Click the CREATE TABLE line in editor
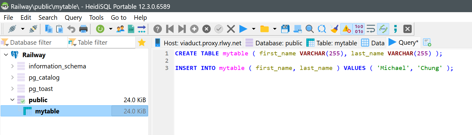 point(309,54)
